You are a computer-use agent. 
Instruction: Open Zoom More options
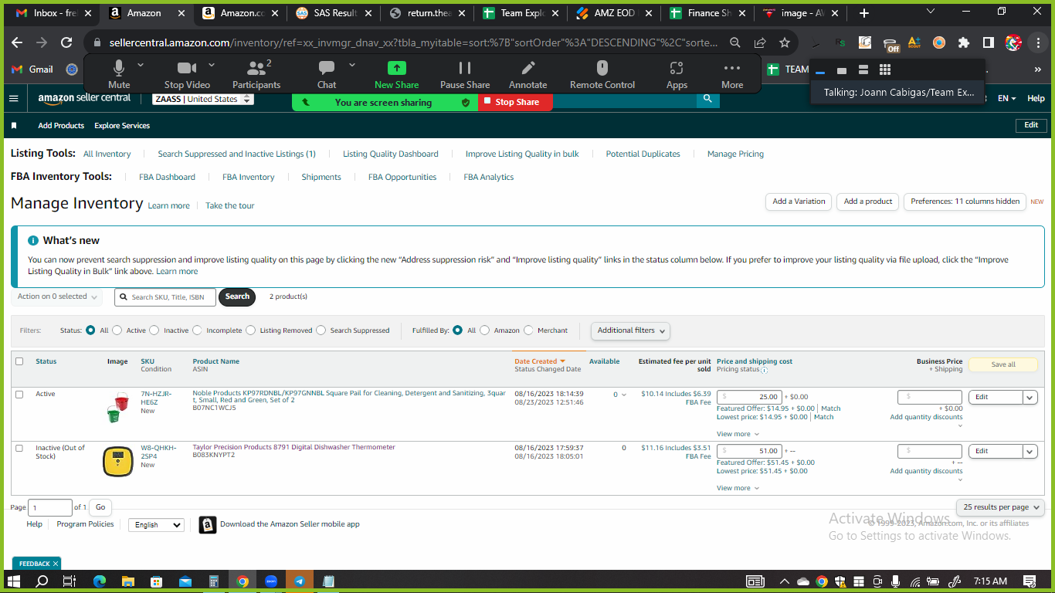(732, 74)
